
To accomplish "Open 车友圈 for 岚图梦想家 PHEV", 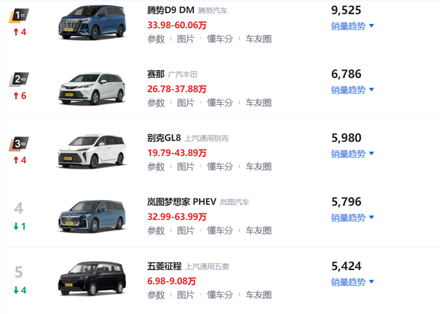I will [x=258, y=230].
